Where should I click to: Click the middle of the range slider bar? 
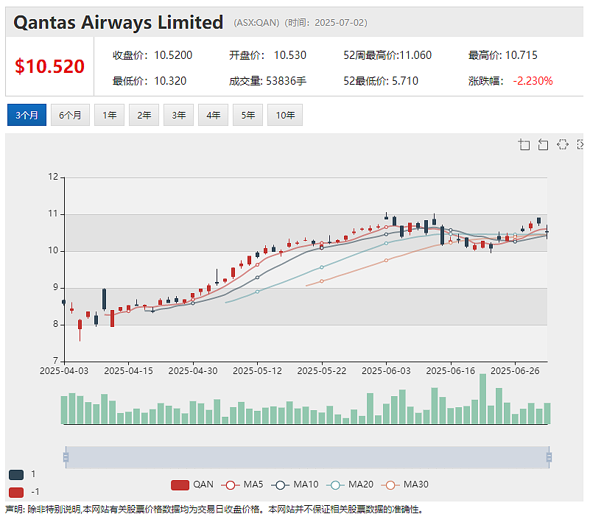tap(307, 457)
